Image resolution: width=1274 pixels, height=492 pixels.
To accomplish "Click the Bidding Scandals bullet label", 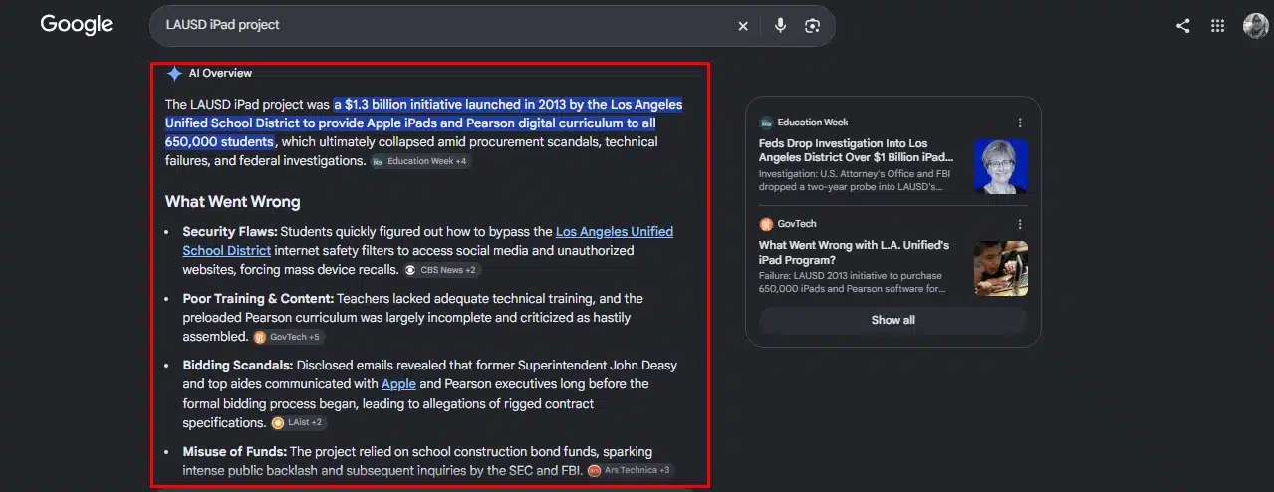I will coord(237,366).
